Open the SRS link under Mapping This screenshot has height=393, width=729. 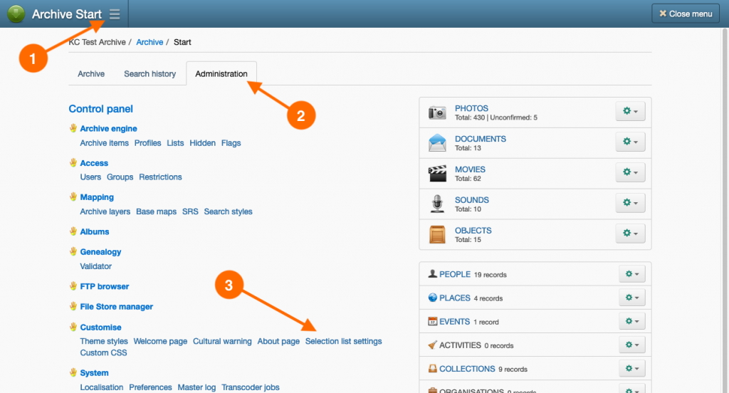coord(190,211)
